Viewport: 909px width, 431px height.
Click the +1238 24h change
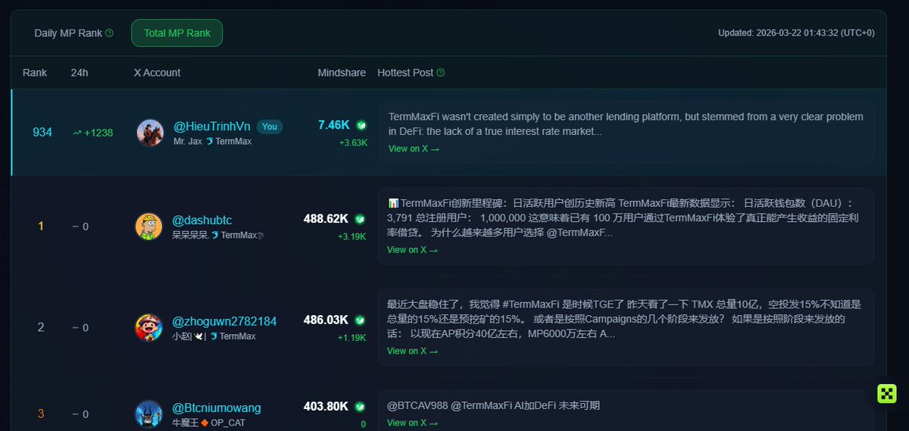point(98,133)
